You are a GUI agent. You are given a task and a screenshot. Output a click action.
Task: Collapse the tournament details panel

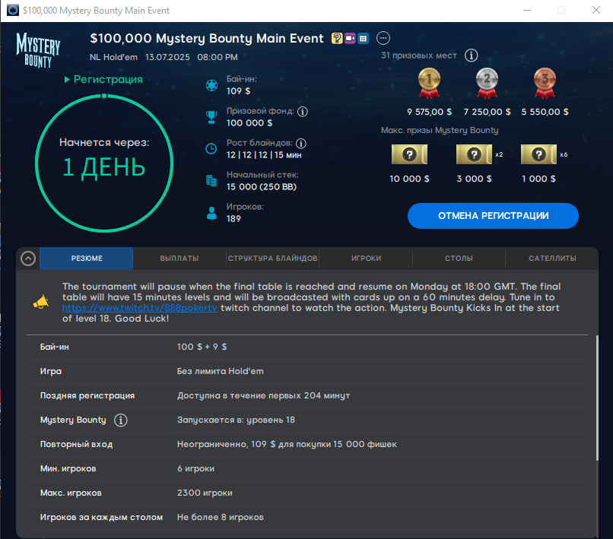click(28, 258)
